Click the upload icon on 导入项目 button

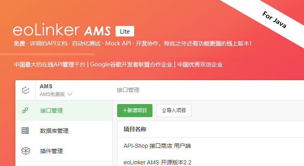(x=164, y=111)
